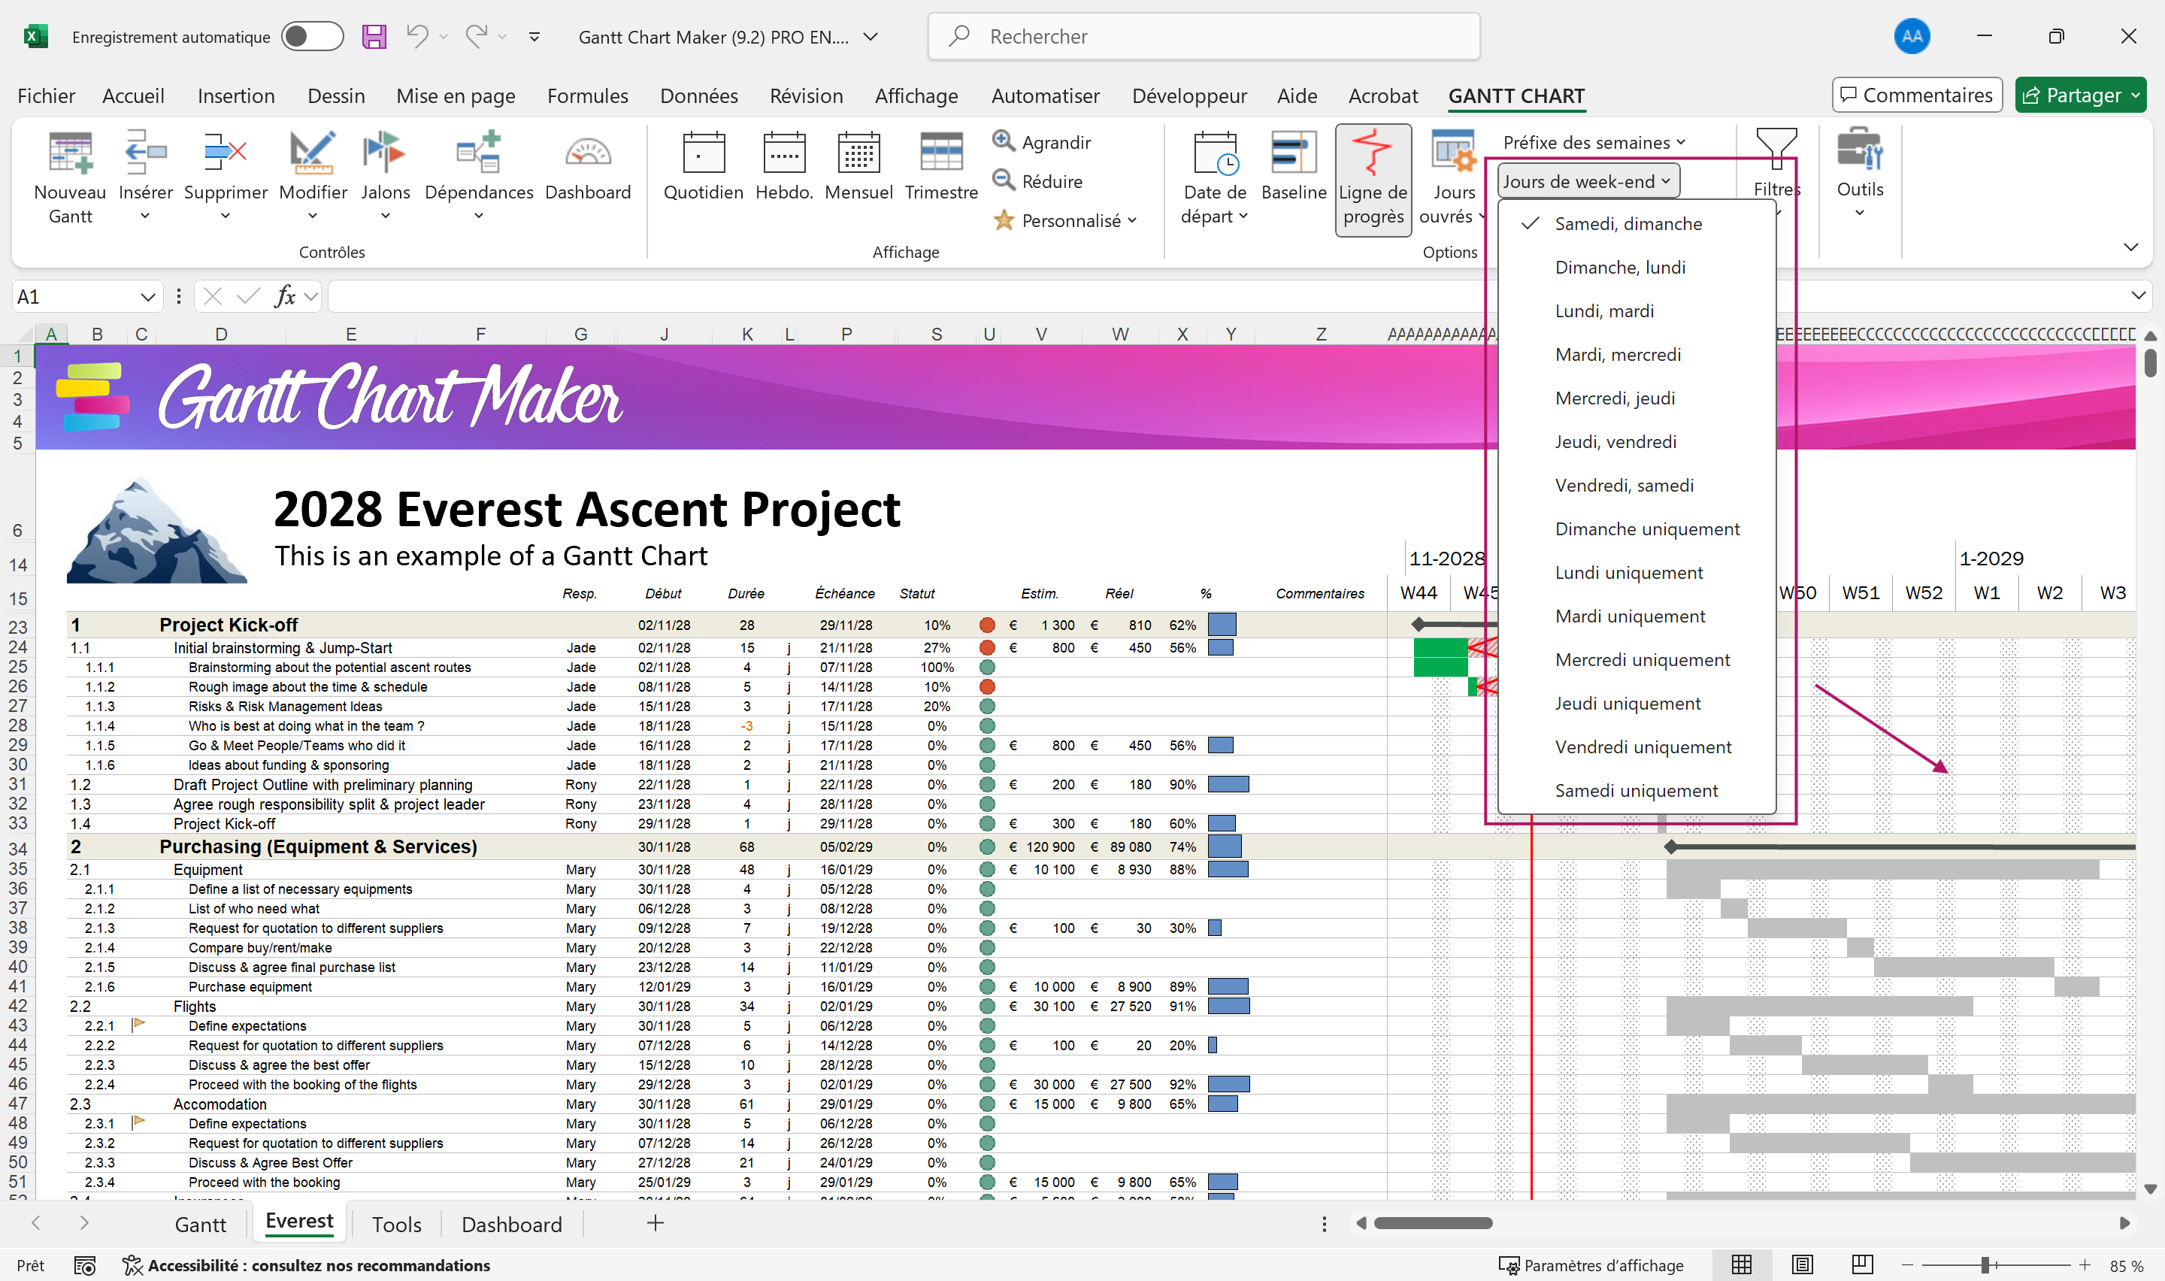
Task: Switch to the Tools sheet tab
Action: [396, 1224]
